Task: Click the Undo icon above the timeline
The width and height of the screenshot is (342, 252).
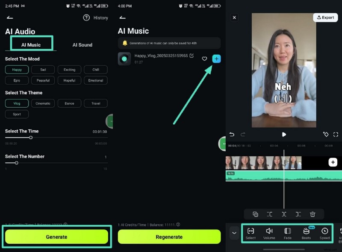Action: coord(232,134)
